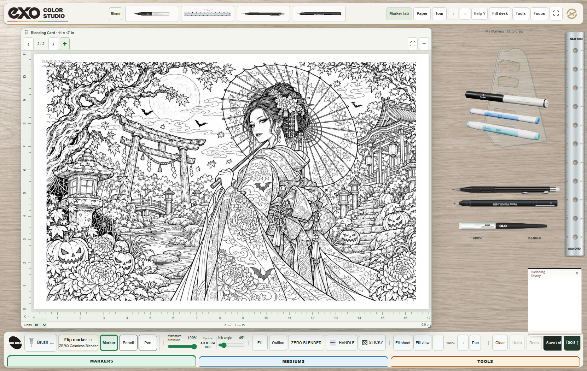Screen dimensions: 587x371
Task: Select the black marker in the top tray
Action: click(152, 14)
